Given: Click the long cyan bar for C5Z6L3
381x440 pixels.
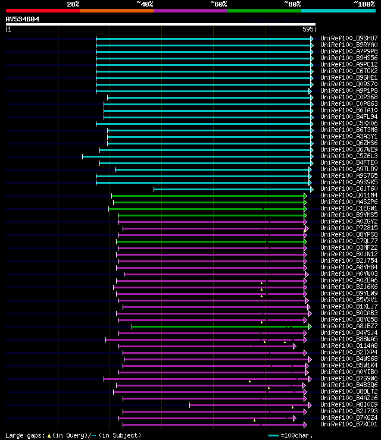Looking at the screenshot, I should pos(198,156).
